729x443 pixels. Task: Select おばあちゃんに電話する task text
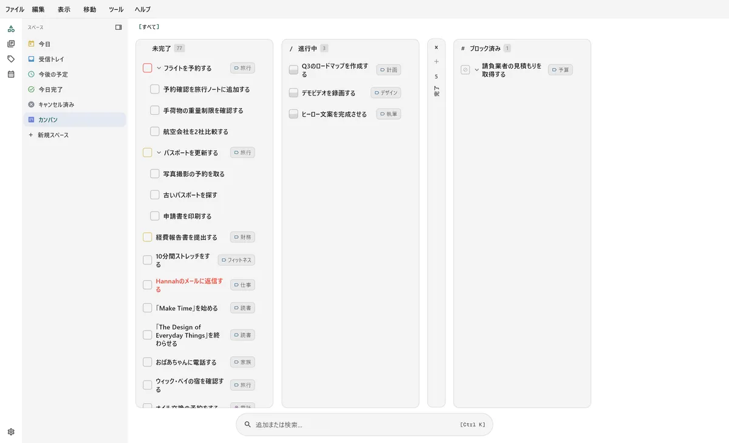pyautogui.click(x=186, y=362)
